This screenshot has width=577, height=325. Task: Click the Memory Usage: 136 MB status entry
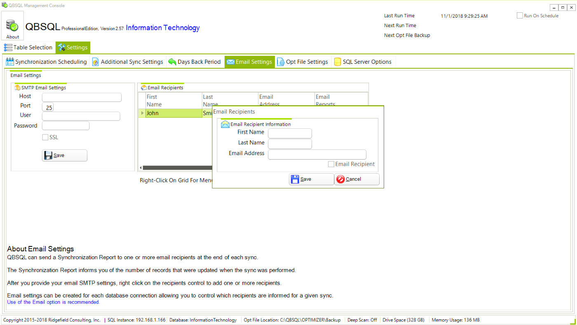(x=455, y=320)
